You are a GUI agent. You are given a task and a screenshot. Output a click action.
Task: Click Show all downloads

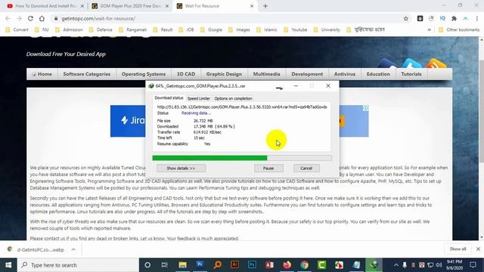[x=458, y=249]
